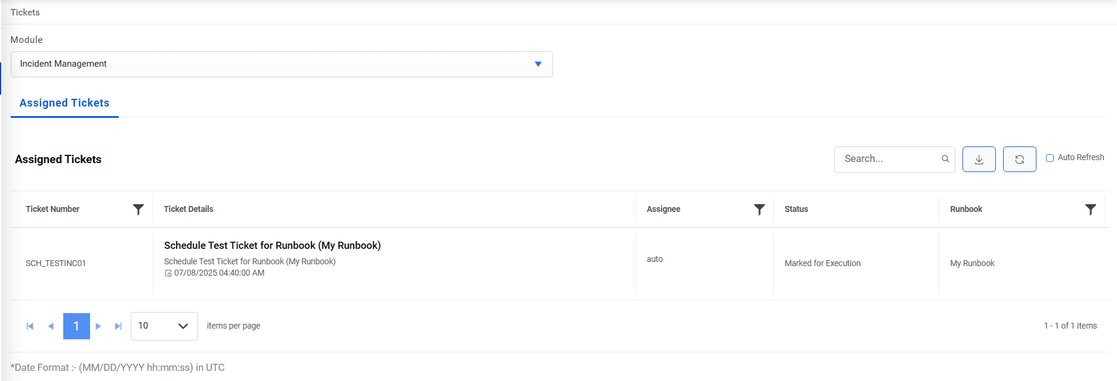Go to the first page arrow
Viewport: 1117px width, 381px height.
pyautogui.click(x=30, y=326)
